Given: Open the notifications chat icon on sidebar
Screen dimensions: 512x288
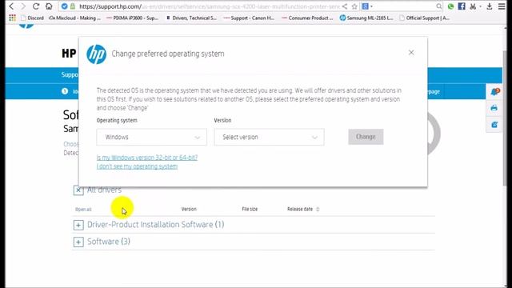Looking at the screenshot, I should (494, 92).
